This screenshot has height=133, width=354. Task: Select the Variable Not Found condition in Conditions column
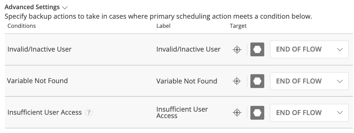point(38,81)
